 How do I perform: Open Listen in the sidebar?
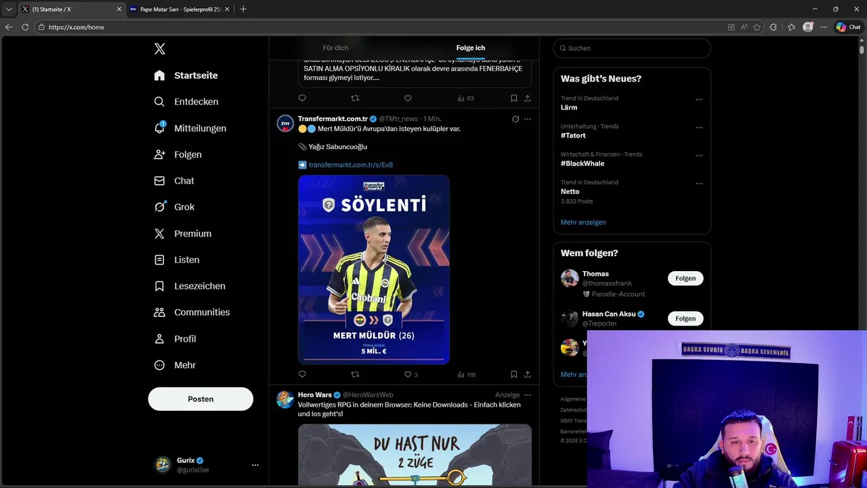click(176, 260)
